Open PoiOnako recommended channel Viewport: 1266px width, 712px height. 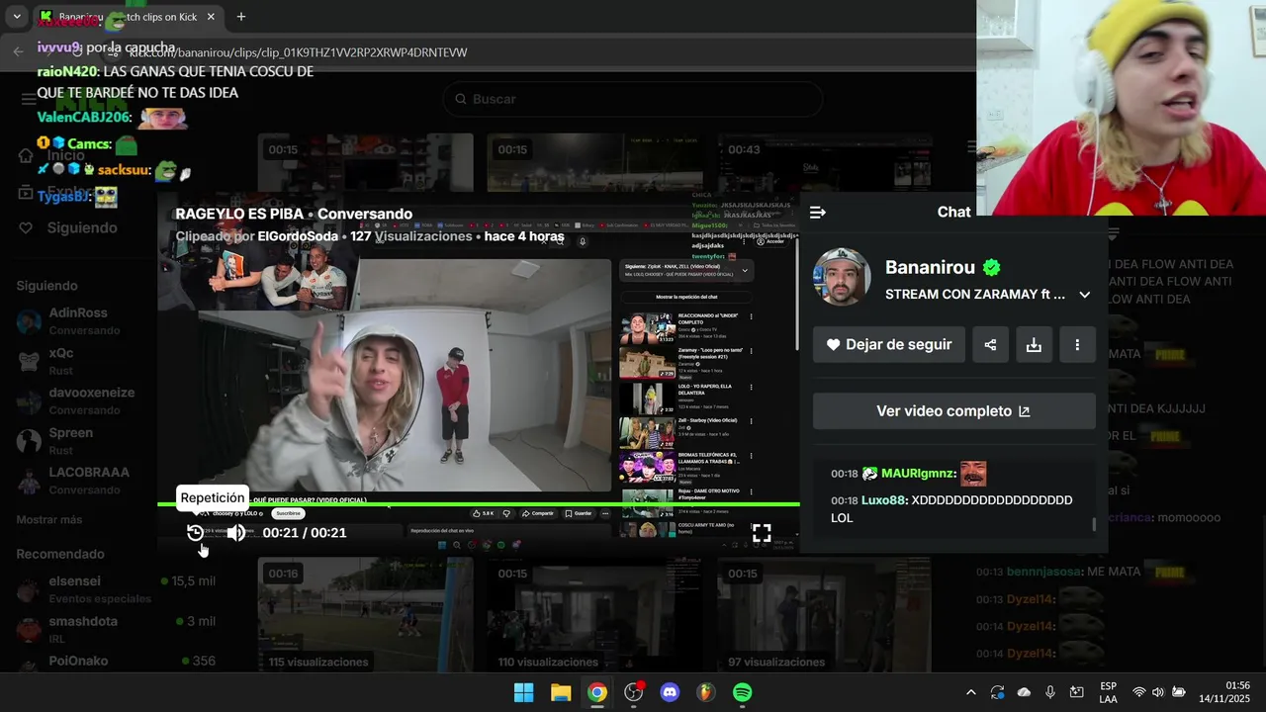click(x=115, y=661)
